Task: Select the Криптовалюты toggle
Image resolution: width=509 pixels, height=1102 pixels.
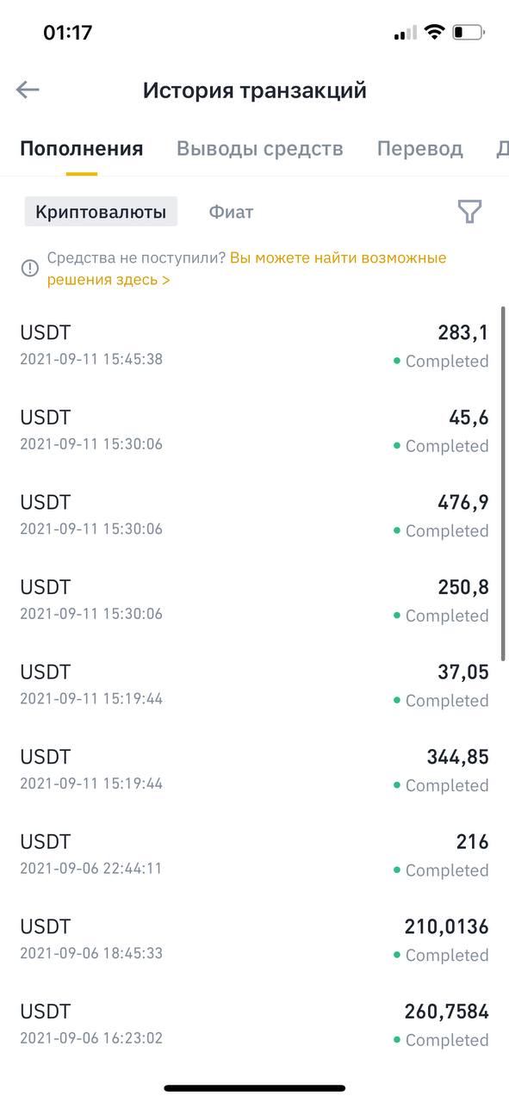Action: click(x=101, y=212)
